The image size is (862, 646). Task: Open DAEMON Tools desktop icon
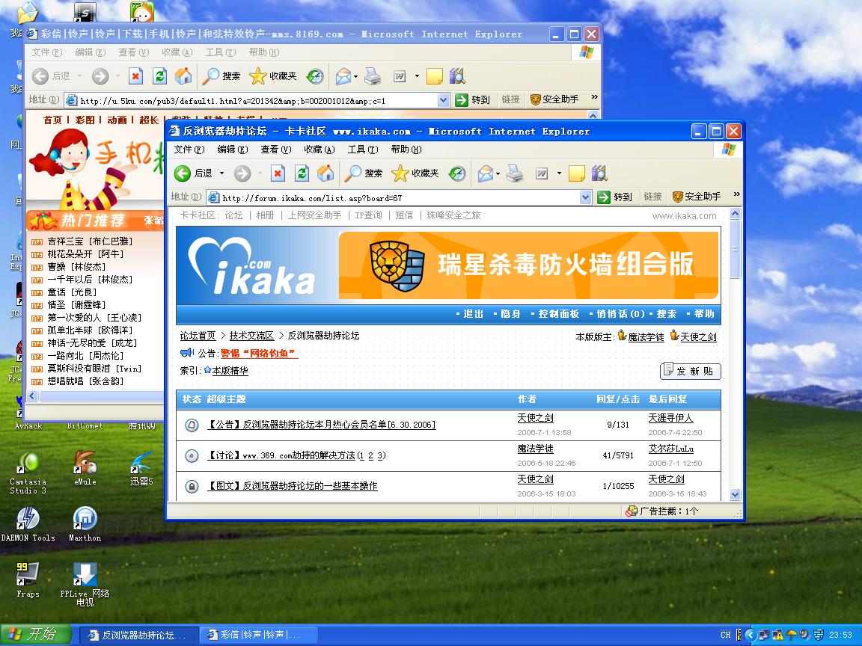point(28,524)
